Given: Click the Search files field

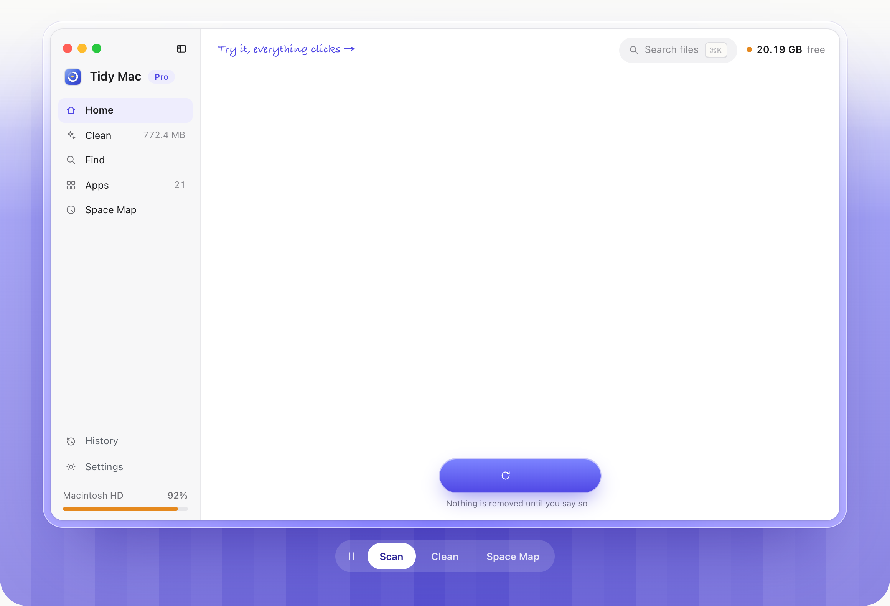Looking at the screenshot, I should pos(678,50).
